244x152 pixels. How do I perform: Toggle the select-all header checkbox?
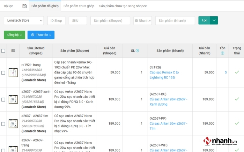[3, 51]
